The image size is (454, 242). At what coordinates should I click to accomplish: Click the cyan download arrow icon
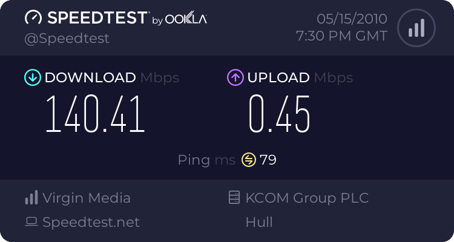[31, 77]
